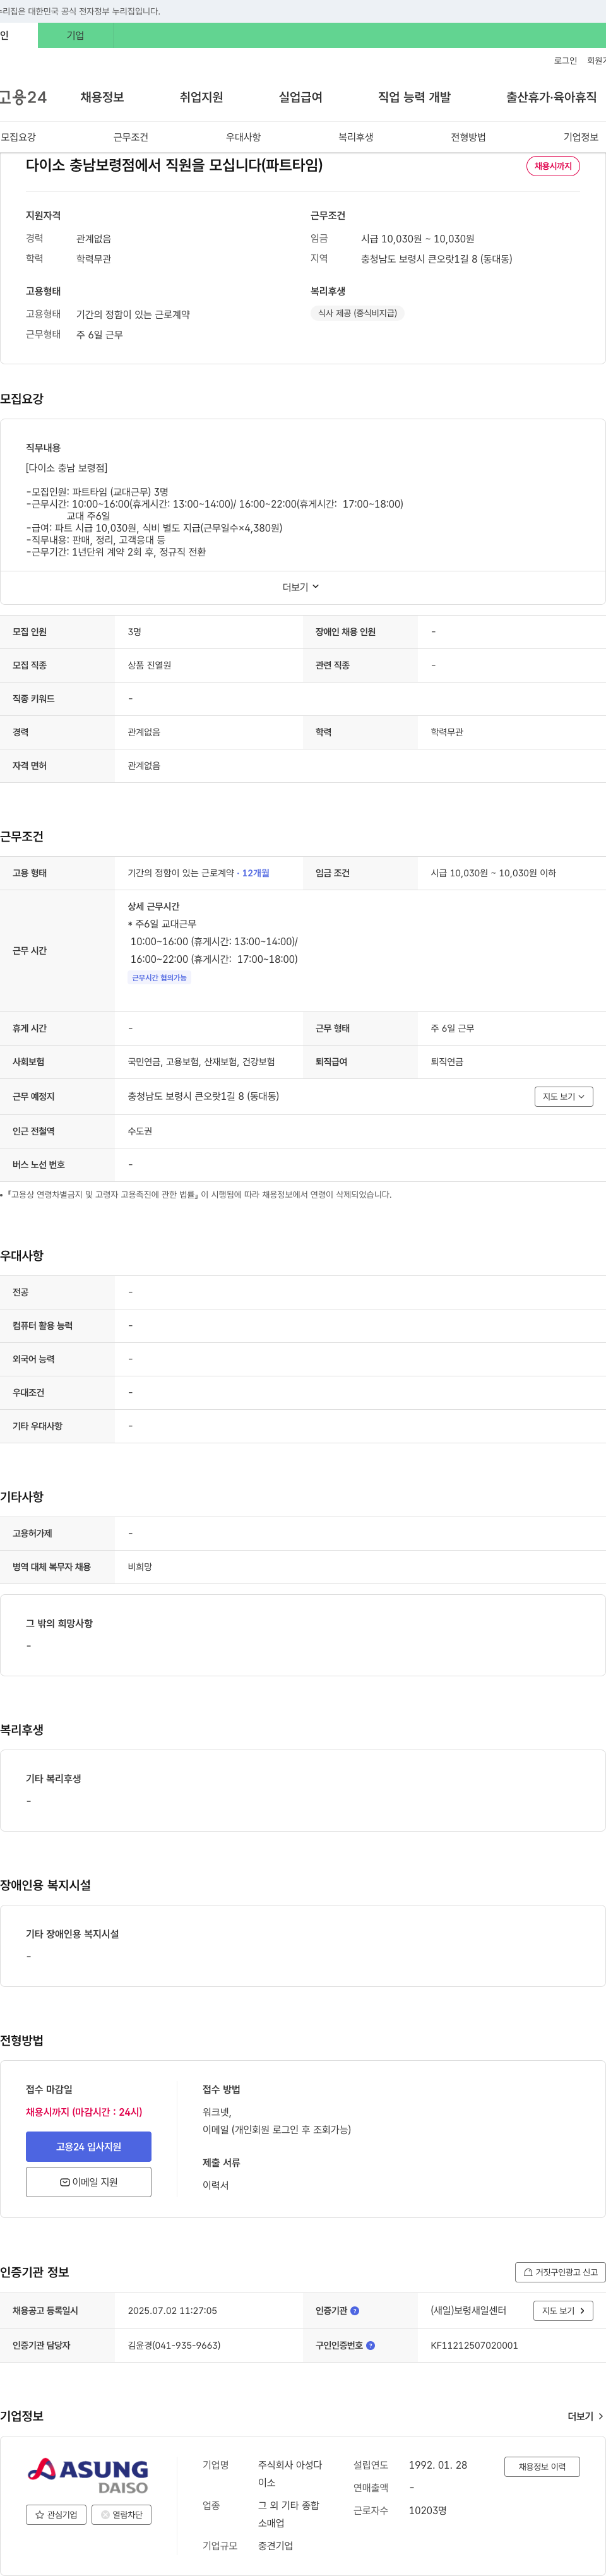Screen dimensions: 606x2576
Task: Open 채용정보 이력 button
Action: pos(542,2467)
